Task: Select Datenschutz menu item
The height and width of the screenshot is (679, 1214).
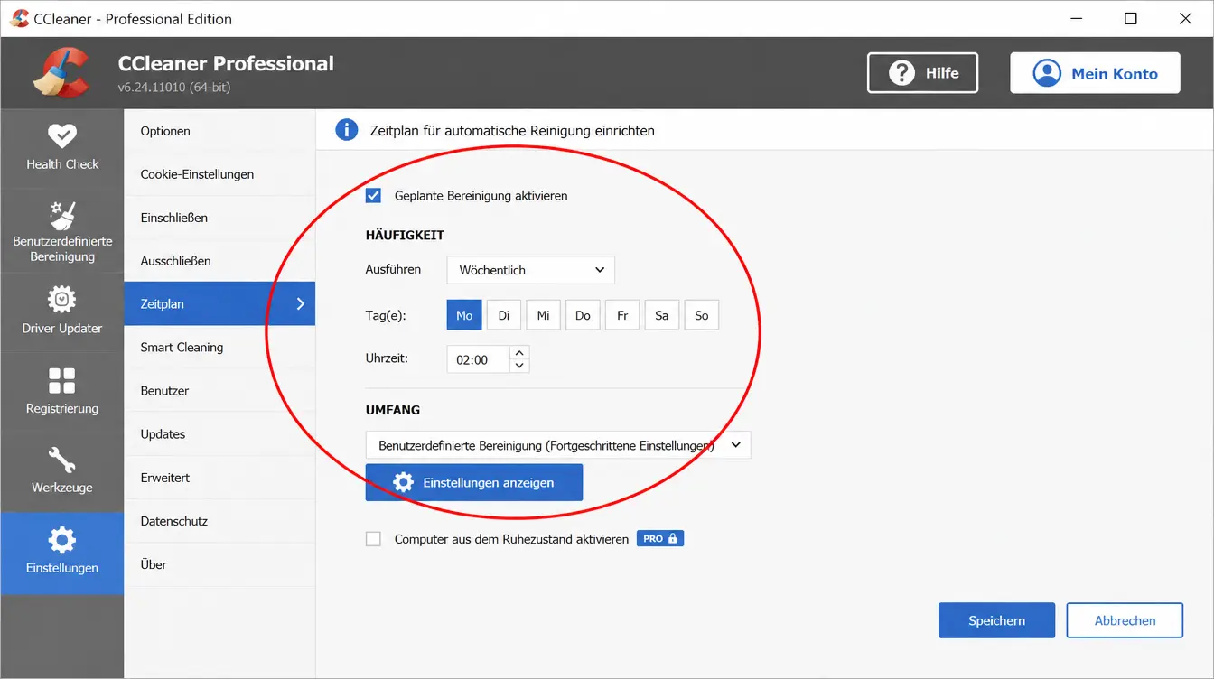Action: (219, 520)
